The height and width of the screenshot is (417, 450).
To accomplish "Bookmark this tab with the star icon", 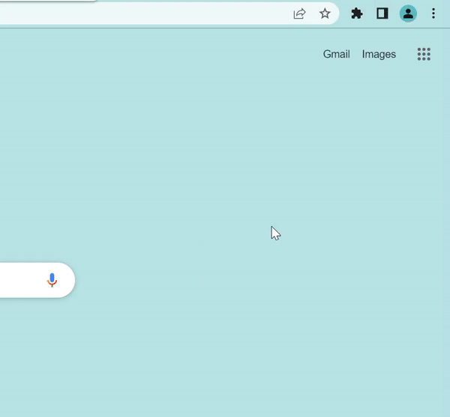I will pyautogui.click(x=325, y=13).
